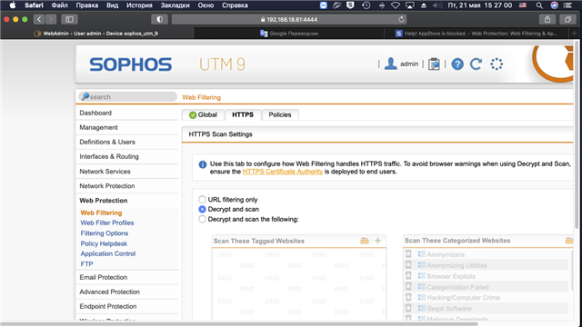This screenshot has width=582, height=327.
Task: Switch to the Policies tab
Action: (x=280, y=114)
